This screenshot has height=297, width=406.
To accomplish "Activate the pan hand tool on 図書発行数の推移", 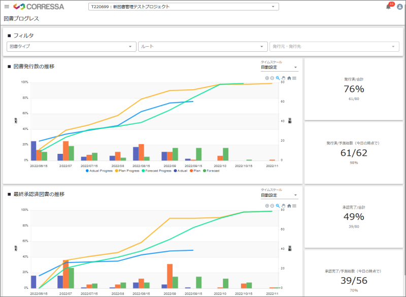I will [x=283, y=78].
